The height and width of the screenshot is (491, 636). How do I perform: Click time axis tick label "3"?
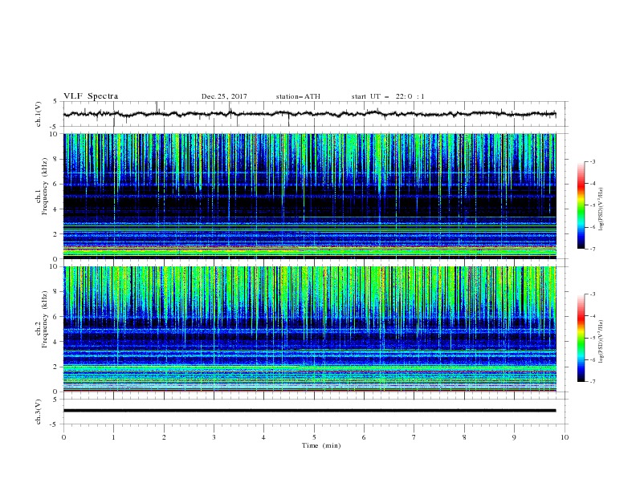click(x=214, y=437)
